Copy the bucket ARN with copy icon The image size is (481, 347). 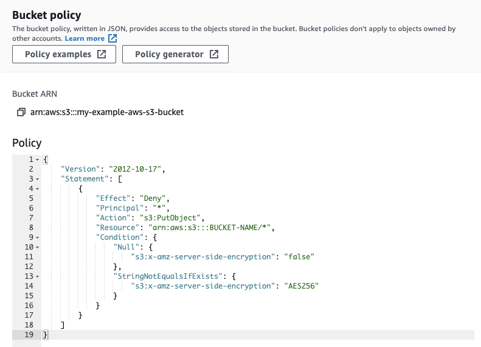(21, 112)
